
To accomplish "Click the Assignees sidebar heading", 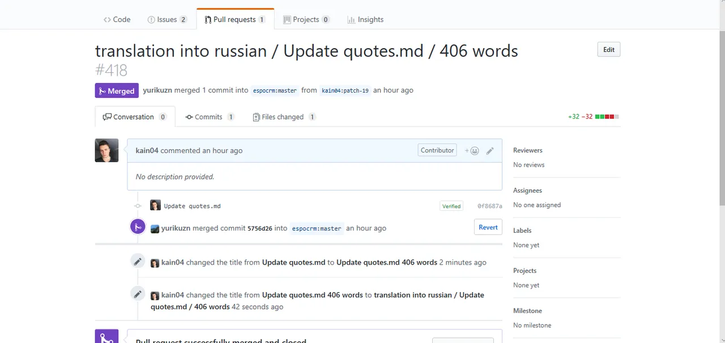I will 527,190.
